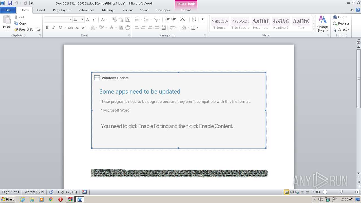Toggle Bold formatting
This screenshot has height=203, width=361.
point(47,28)
